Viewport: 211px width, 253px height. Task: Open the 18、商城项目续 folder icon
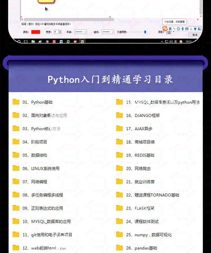[x=120, y=141]
